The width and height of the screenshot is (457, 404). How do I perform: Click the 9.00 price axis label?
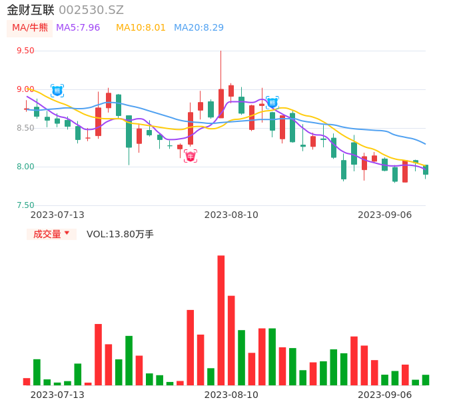25,89
